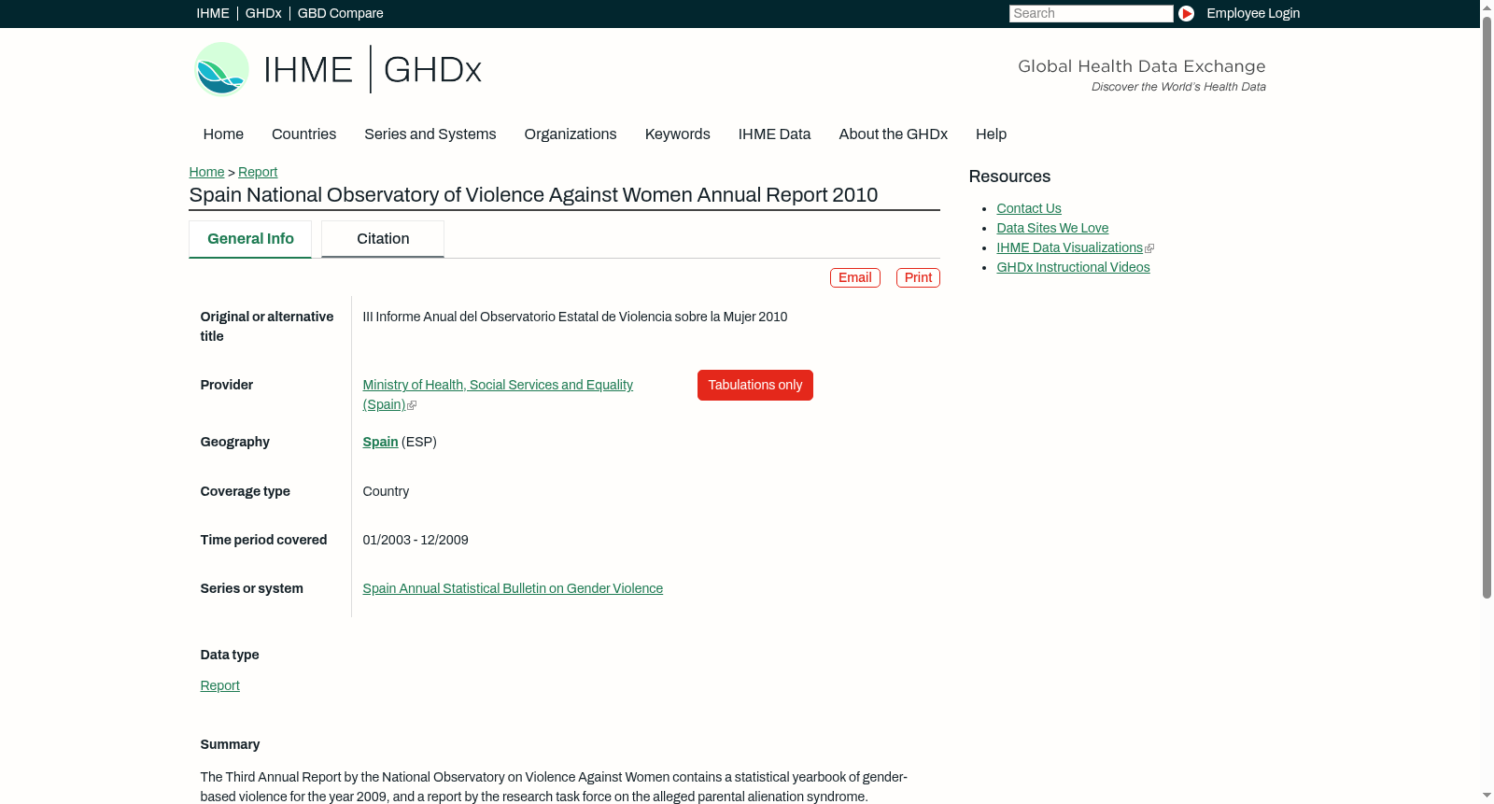The width and height of the screenshot is (1494, 804).
Task: Click the 'Summary' heading text
Action: (230, 744)
